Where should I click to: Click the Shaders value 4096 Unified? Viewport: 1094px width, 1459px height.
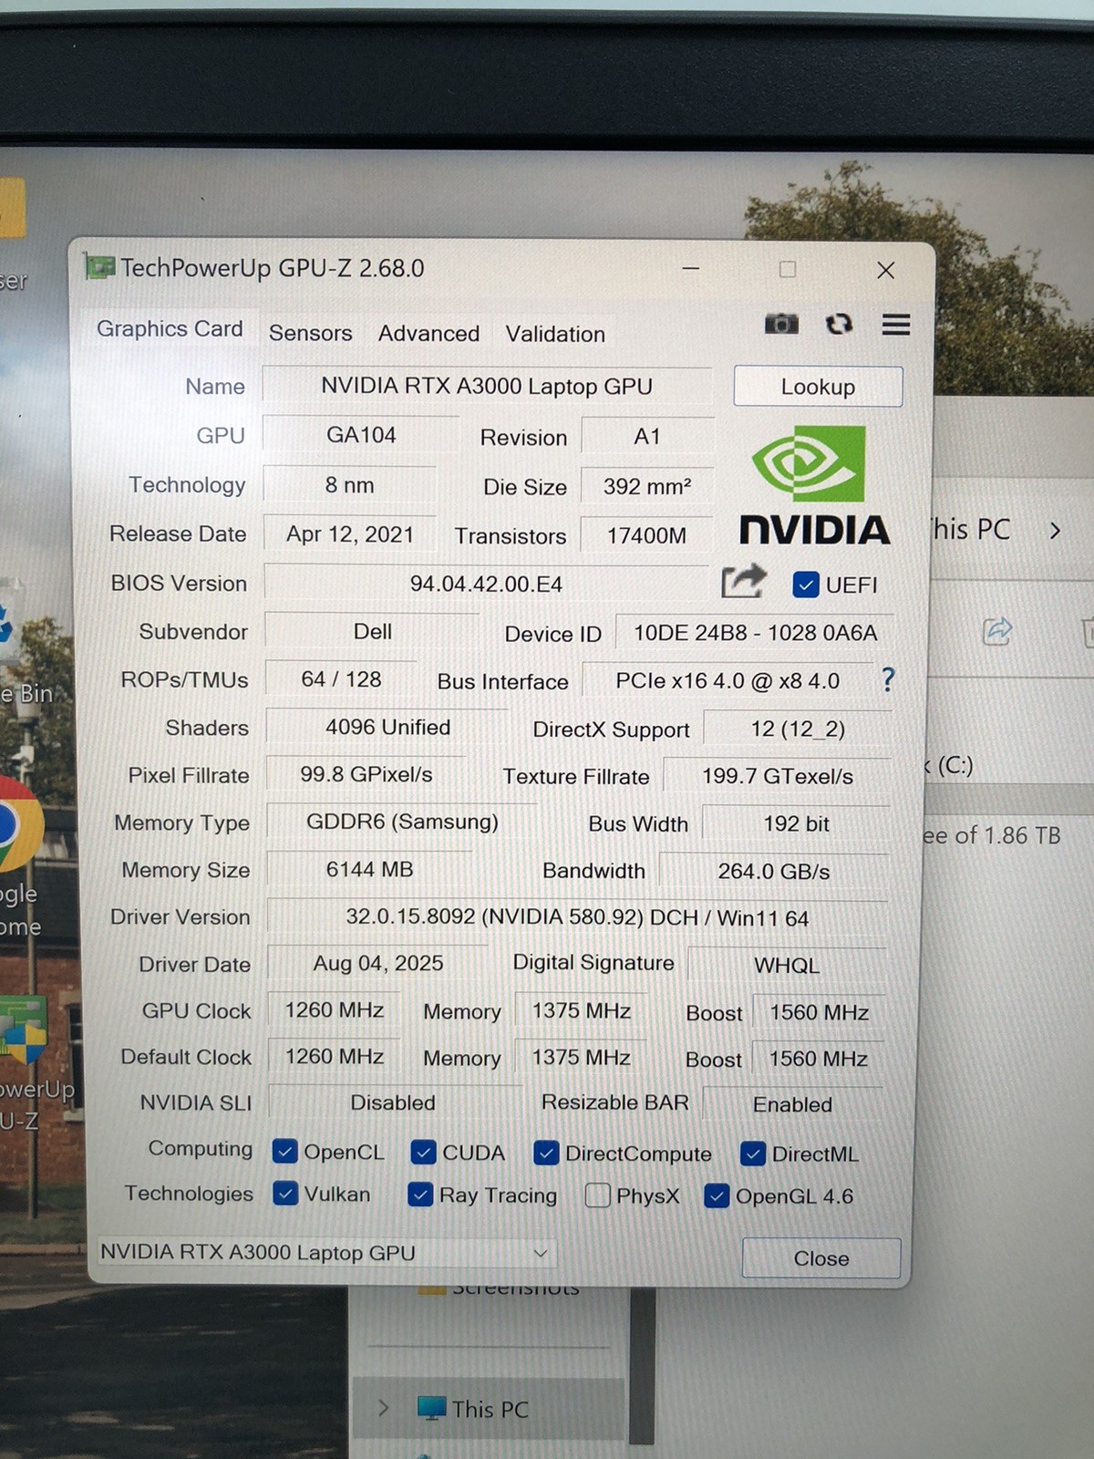(x=387, y=727)
